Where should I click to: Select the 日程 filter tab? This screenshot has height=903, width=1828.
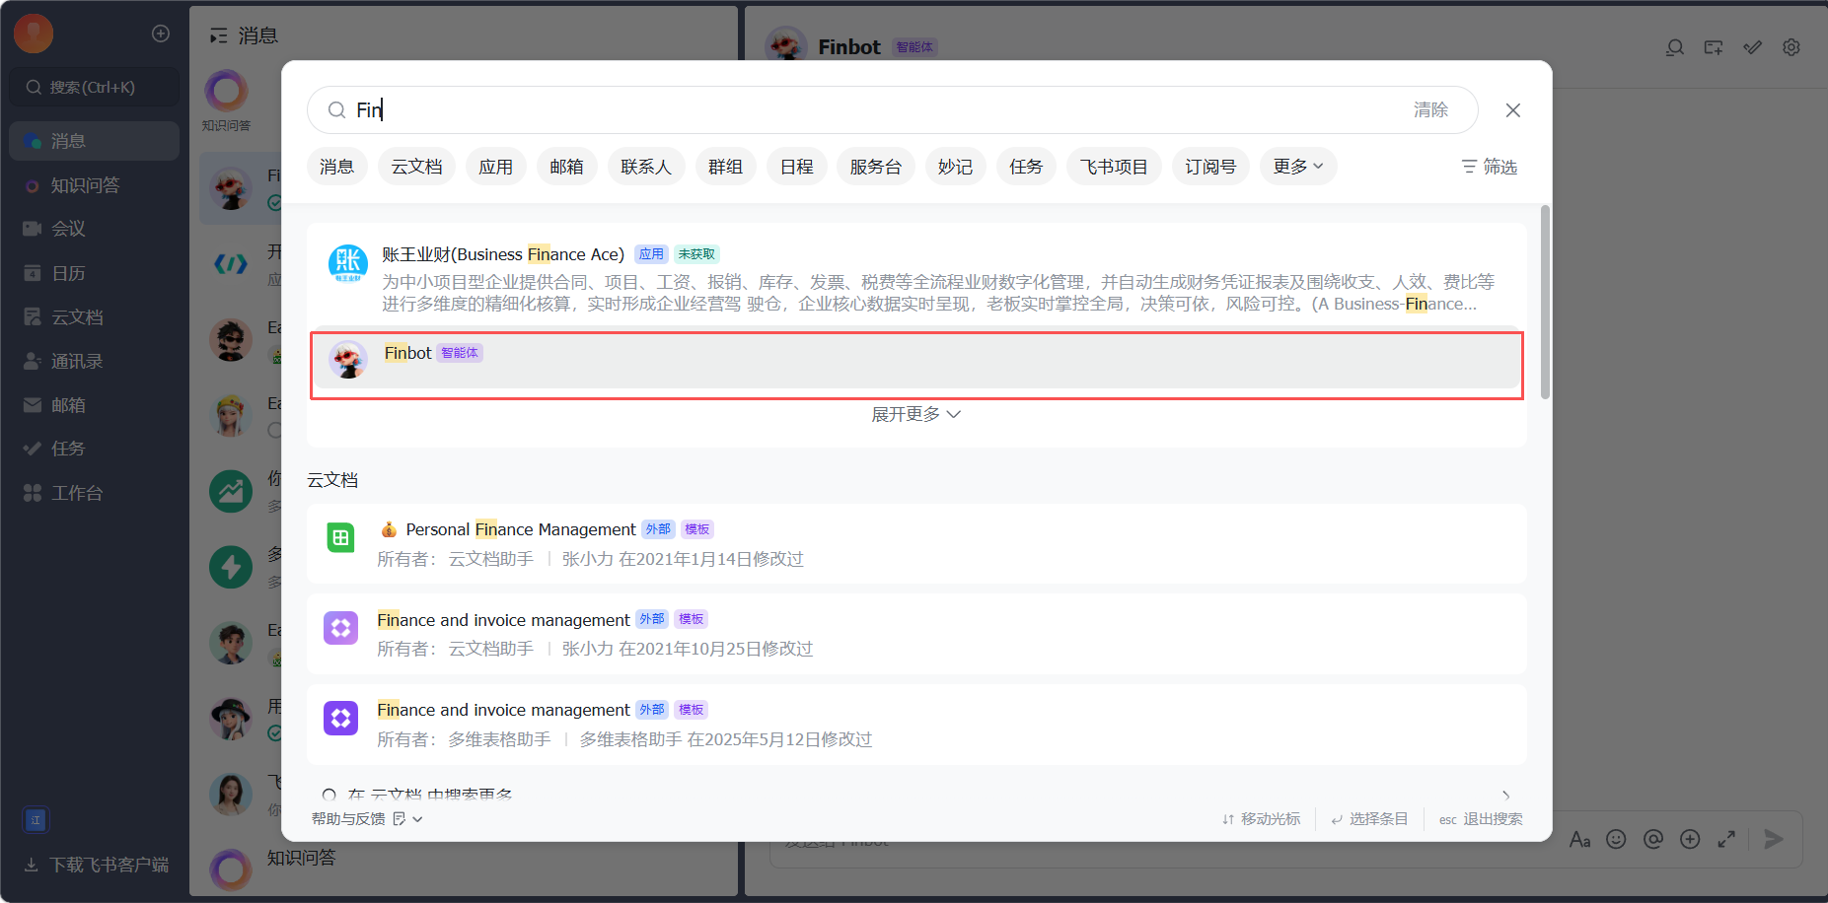coord(797,167)
